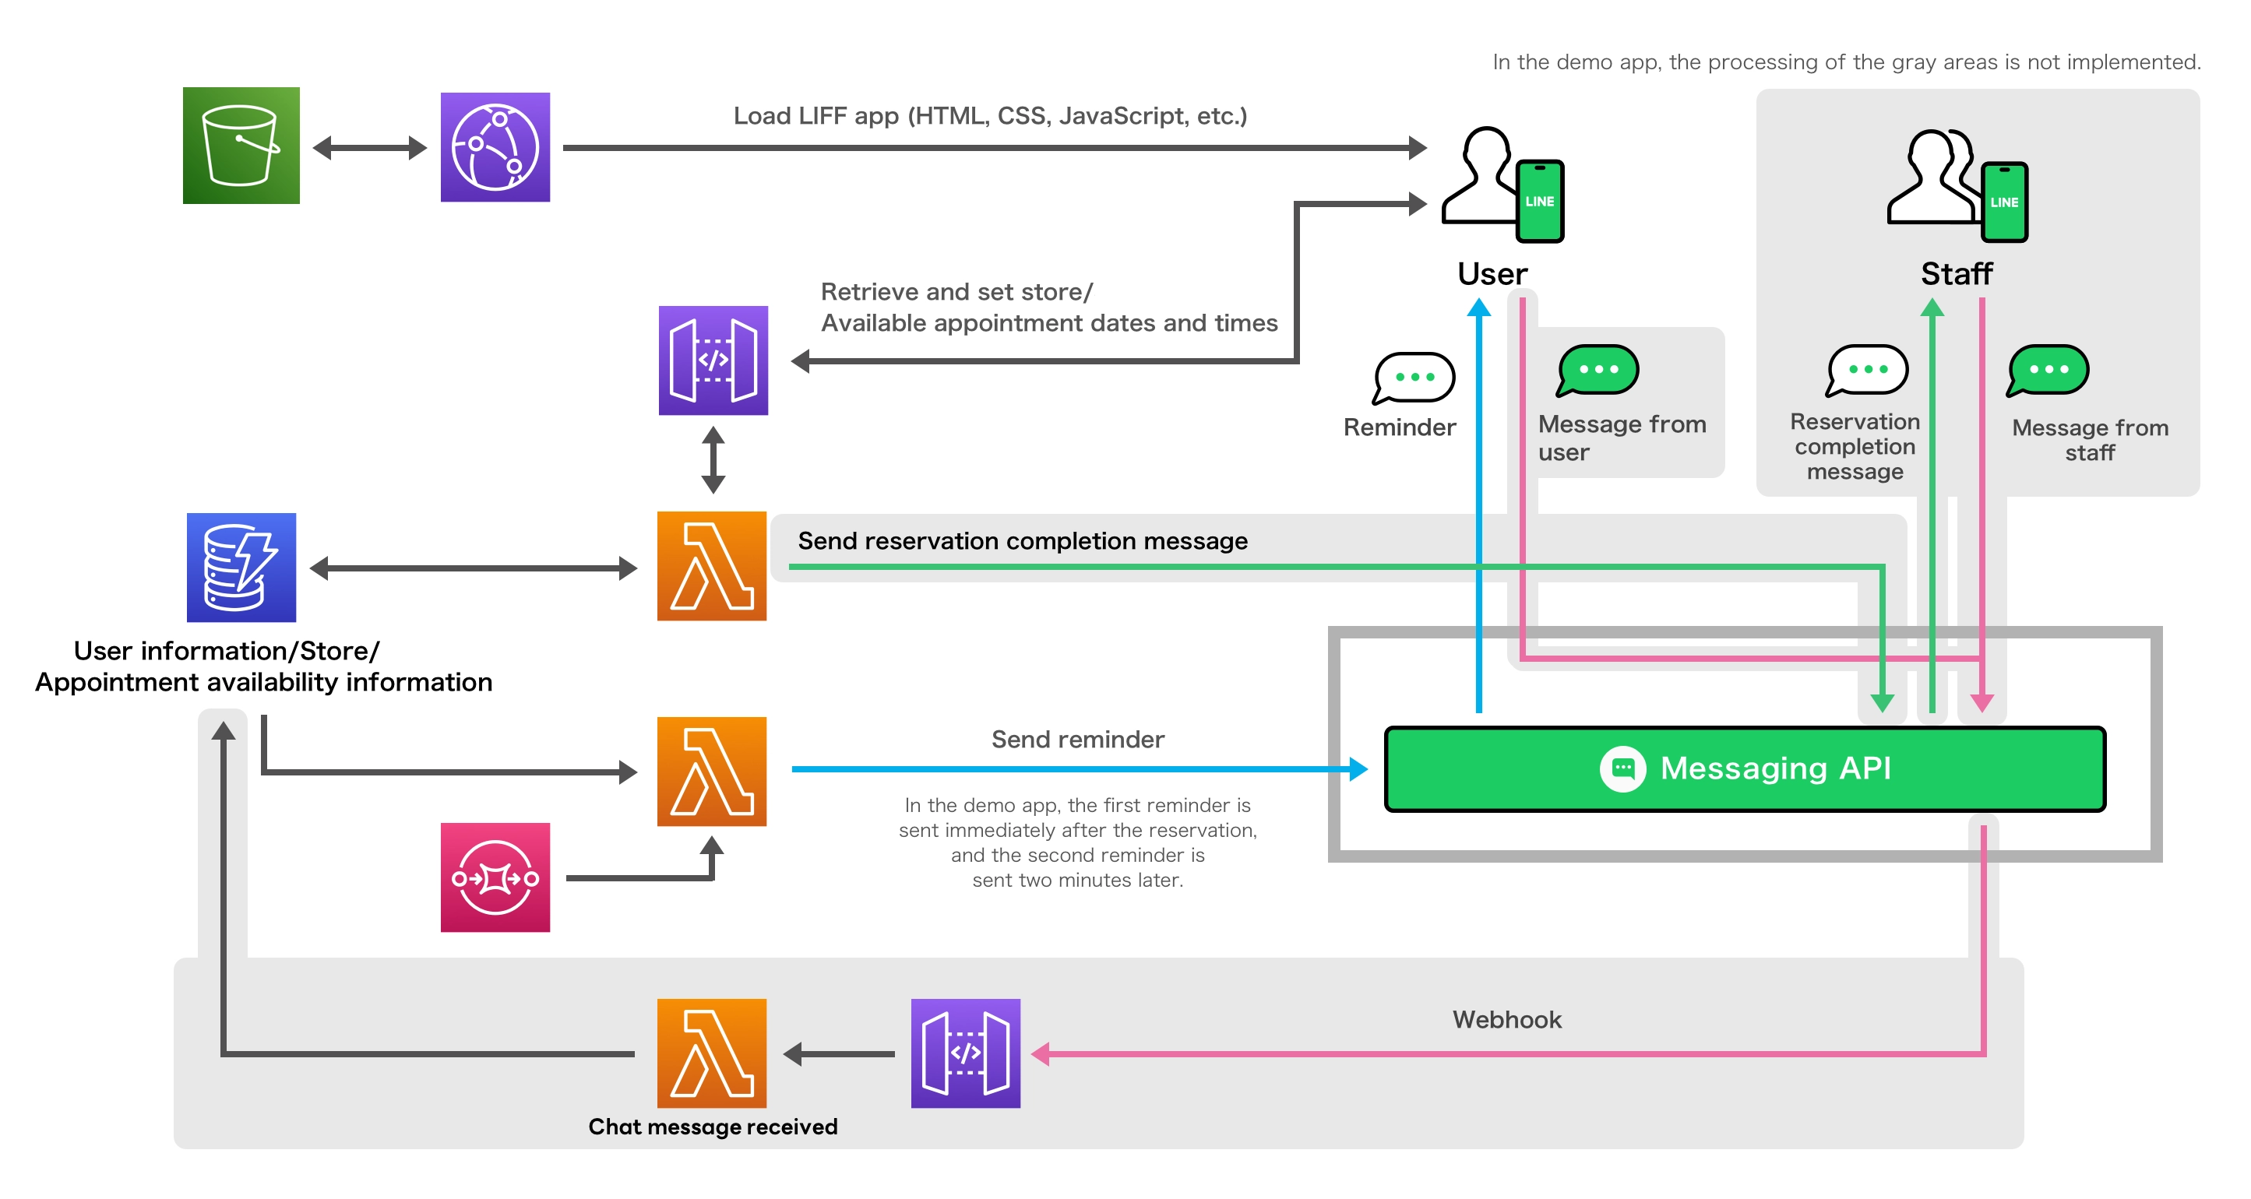This screenshot has height=1199, width=2251.
Task: Select the Load LIFF app label
Action: [989, 115]
